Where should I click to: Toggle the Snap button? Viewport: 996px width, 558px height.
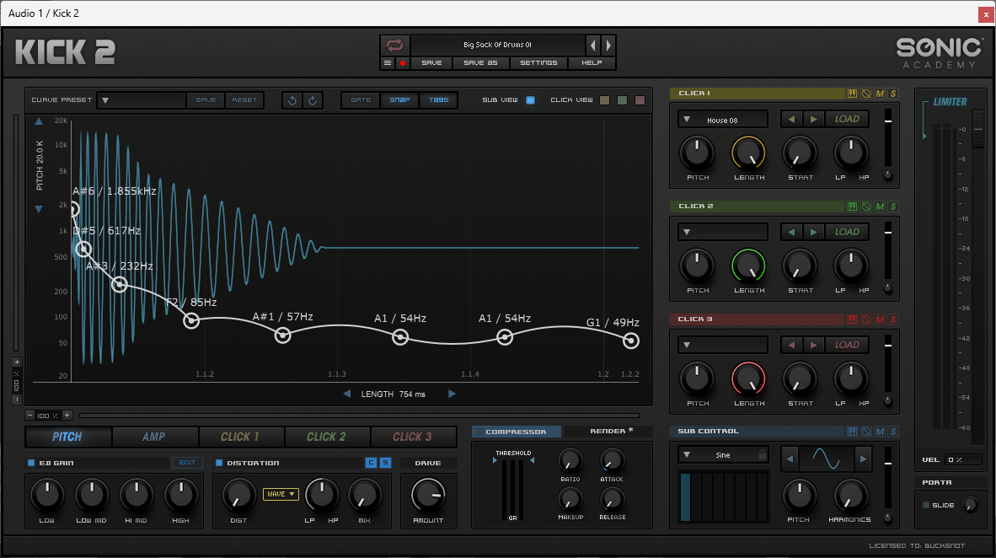399,99
